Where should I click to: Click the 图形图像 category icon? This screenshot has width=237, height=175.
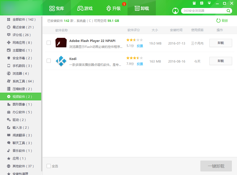coord(9,104)
